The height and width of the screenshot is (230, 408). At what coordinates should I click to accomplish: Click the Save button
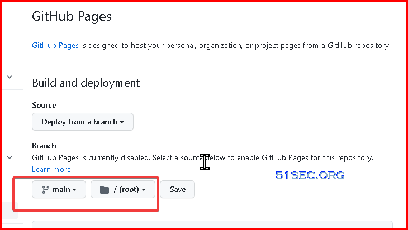click(178, 189)
